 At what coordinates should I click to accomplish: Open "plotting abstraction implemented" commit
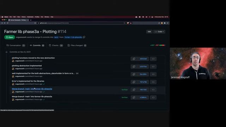point(27,66)
